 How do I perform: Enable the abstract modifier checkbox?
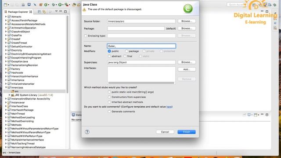coord(109,56)
